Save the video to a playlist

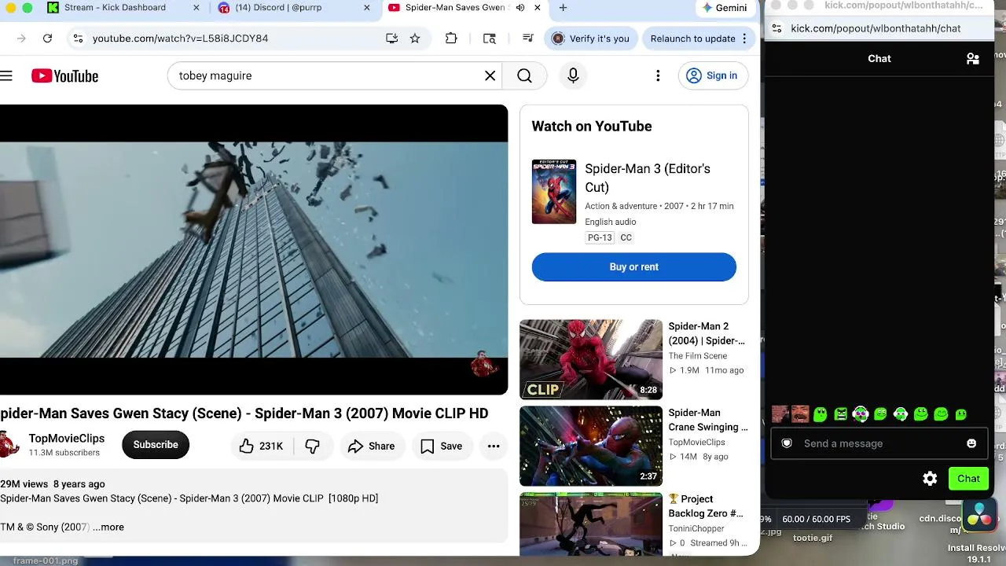click(x=442, y=446)
